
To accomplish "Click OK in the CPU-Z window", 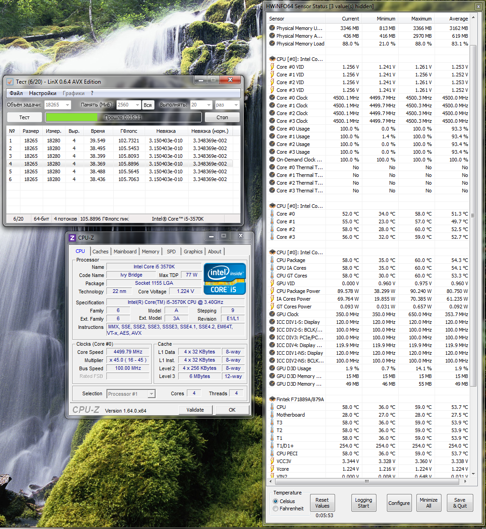I will (x=232, y=409).
